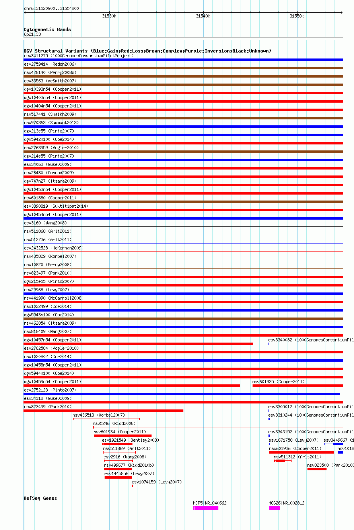The width and height of the screenshot is (354, 530).
Task: Select the 6p21.33 band label
Action: (x=32, y=34)
